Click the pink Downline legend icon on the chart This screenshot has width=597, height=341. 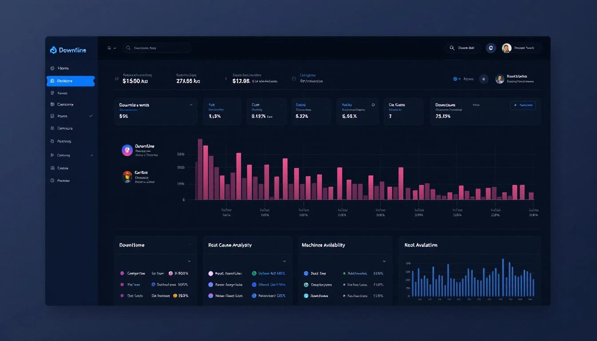click(x=127, y=150)
